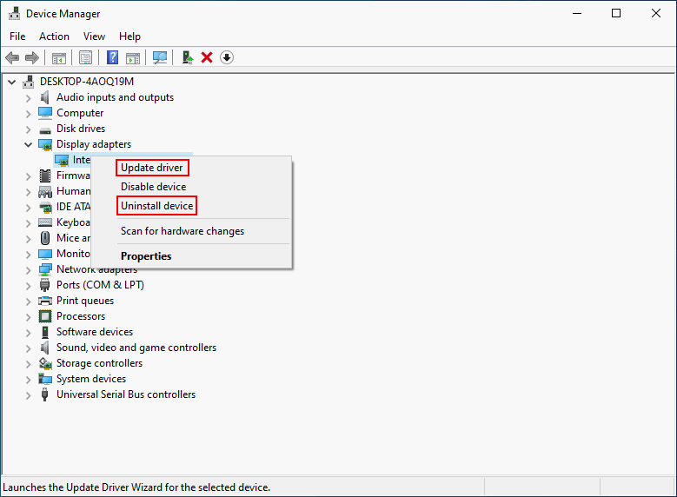This screenshot has height=497, width=677.
Task: Click the Properties sheet toolbar icon
Action: coord(85,57)
